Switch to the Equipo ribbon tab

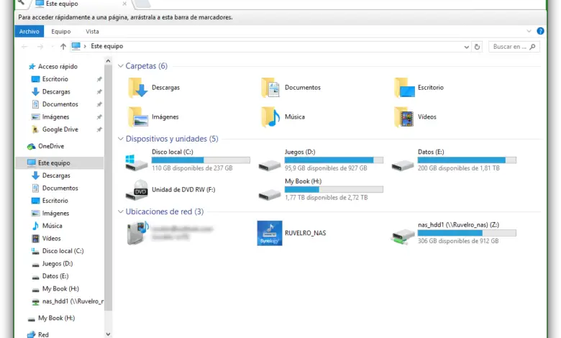[61, 32]
